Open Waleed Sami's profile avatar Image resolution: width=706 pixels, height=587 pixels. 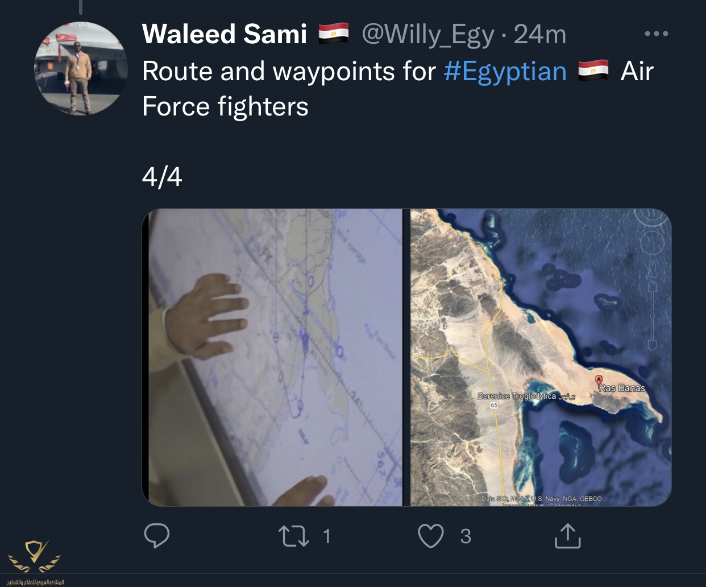click(x=80, y=69)
